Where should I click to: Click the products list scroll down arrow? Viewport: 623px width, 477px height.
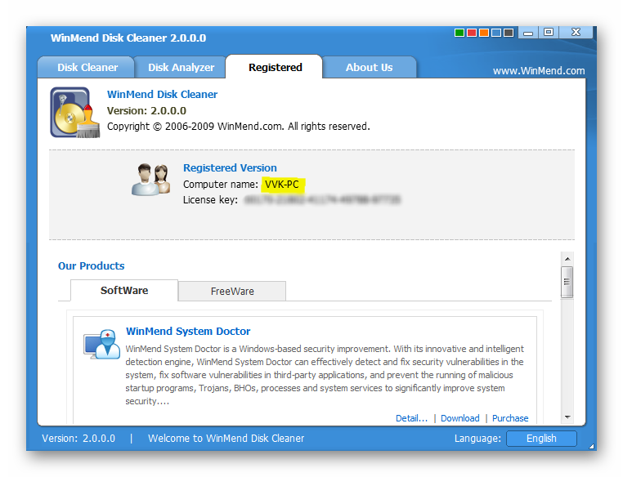coord(567,417)
